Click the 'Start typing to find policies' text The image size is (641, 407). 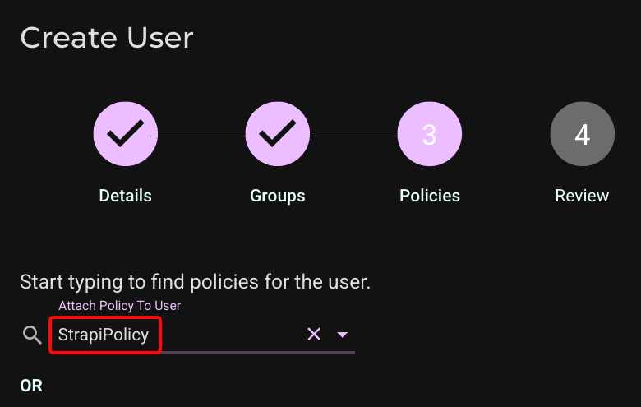(195, 282)
